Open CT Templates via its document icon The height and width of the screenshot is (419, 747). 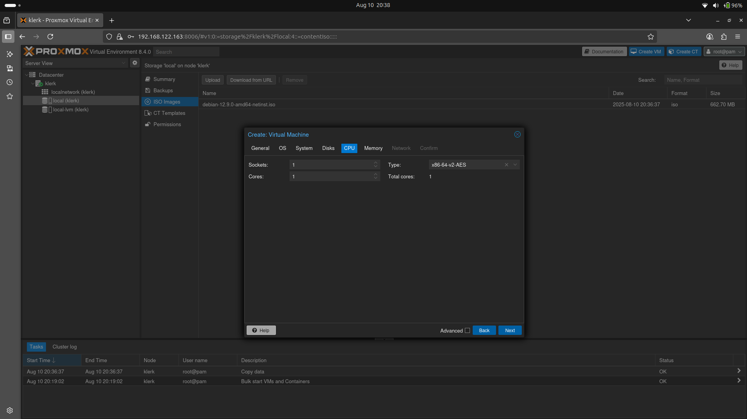pos(148,113)
